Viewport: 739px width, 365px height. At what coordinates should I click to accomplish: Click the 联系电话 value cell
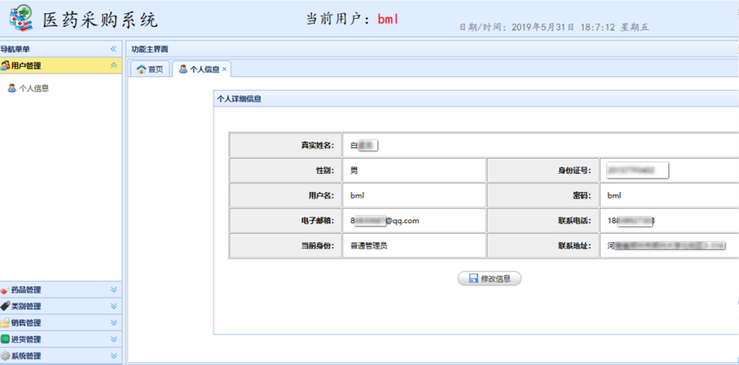tap(669, 220)
